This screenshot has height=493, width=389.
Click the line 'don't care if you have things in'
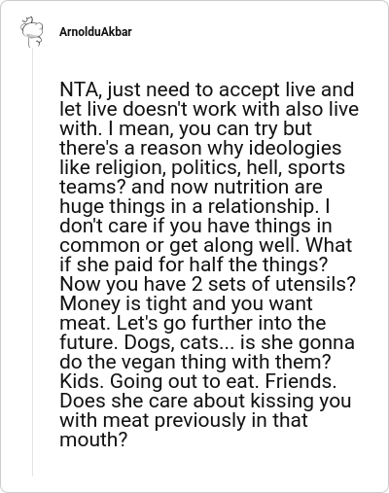[195, 226]
